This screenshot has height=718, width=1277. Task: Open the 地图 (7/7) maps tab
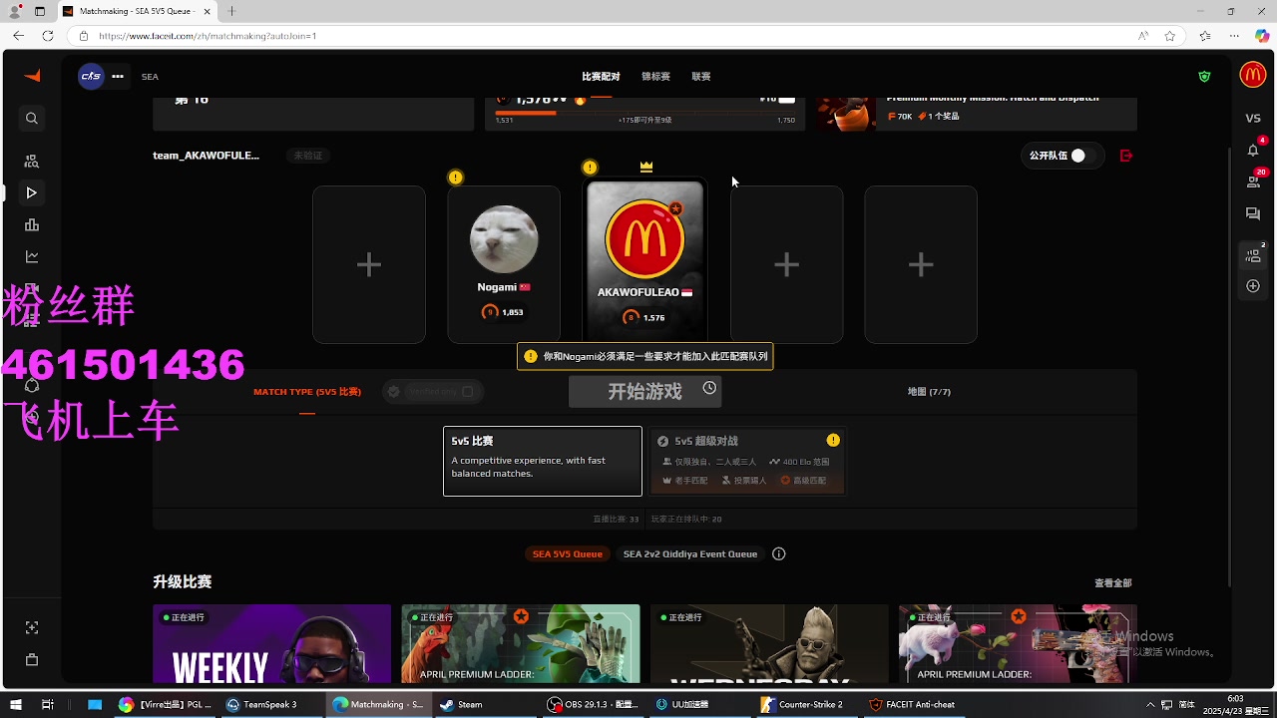[929, 392]
